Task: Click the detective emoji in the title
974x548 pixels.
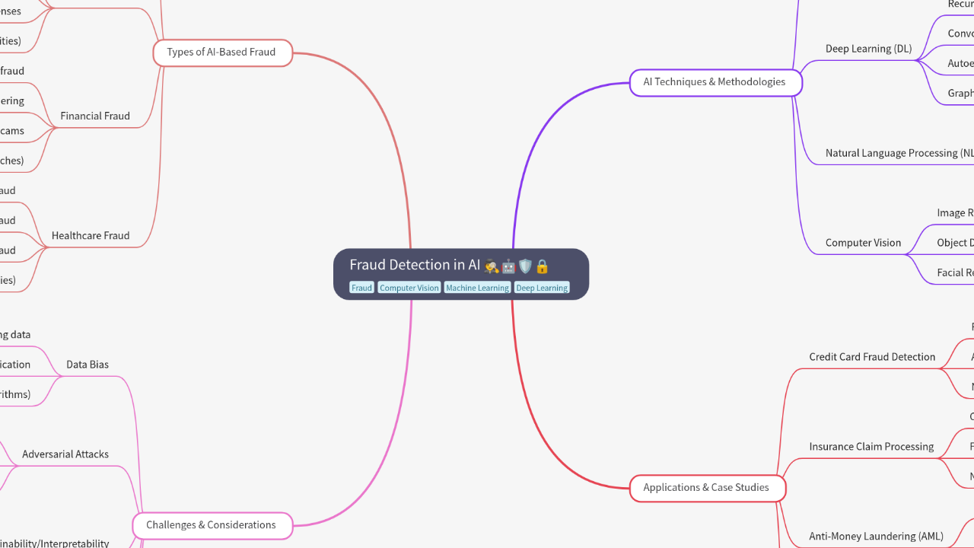Action: click(492, 266)
